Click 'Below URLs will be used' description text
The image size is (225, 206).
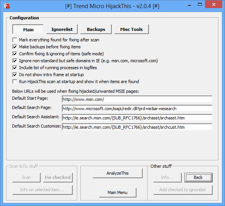pyautogui.click(x=75, y=91)
